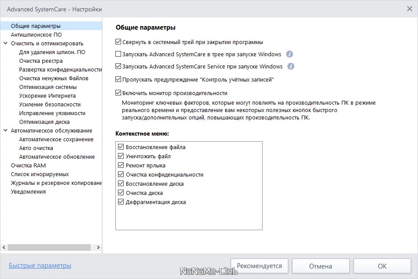Close the Настройки settings window
The height and width of the screenshot is (279, 418).
409,9
